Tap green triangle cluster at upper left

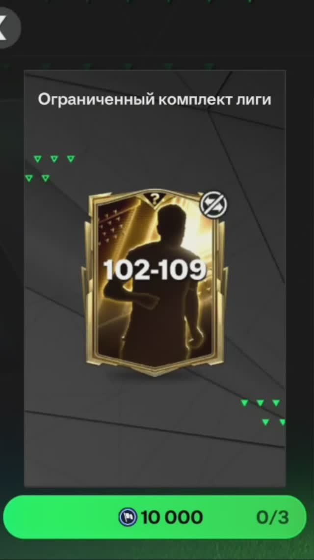pyautogui.click(x=50, y=168)
